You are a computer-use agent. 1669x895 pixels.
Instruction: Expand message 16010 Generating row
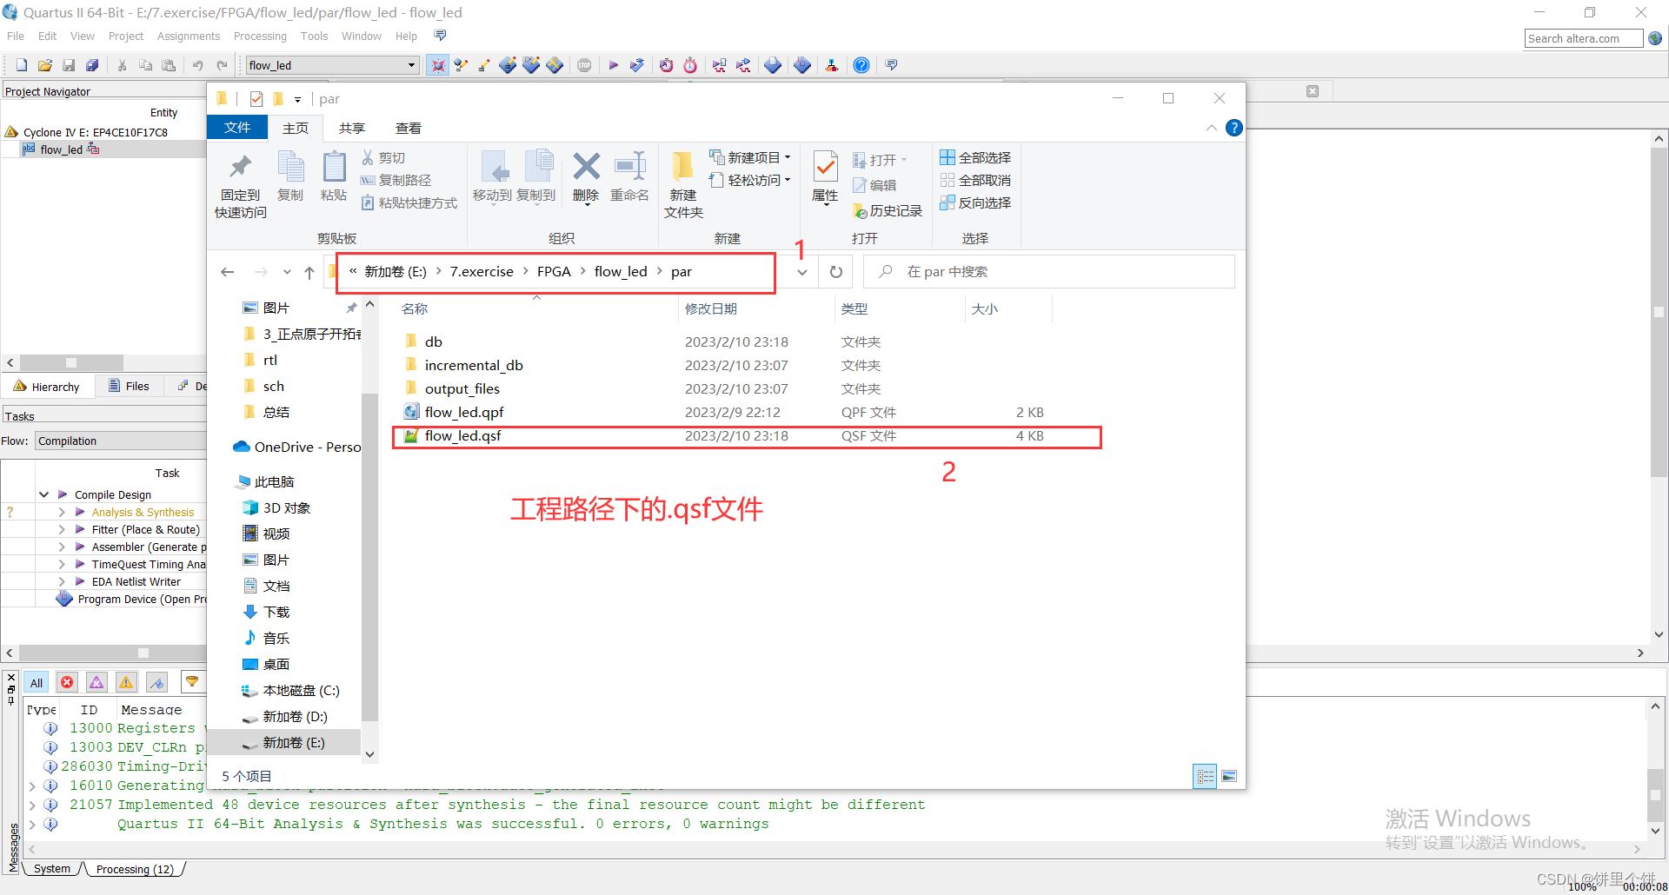pos(32,786)
